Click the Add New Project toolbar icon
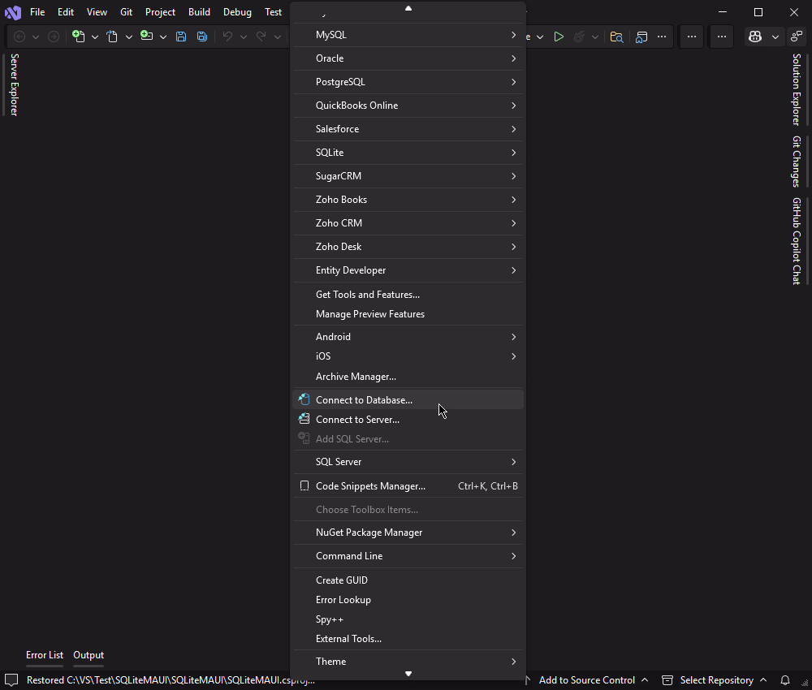Image resolution: width=812 pixels, height=690 pixels. pos(147,37)
